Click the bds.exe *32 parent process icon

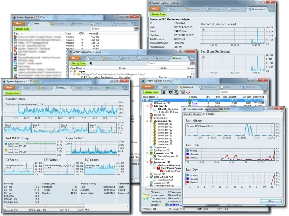151,106
